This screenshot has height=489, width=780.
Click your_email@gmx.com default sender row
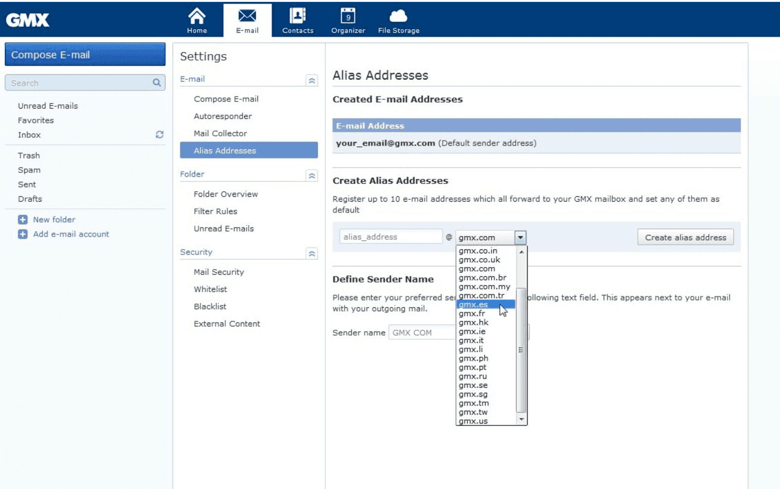tap(536, 143)
